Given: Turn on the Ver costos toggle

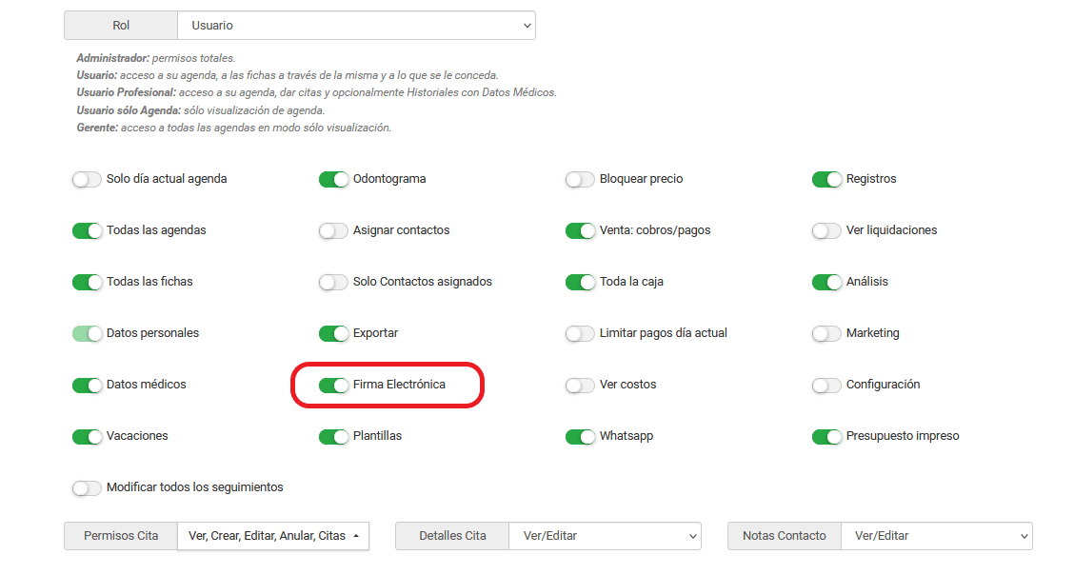Looking at the screenshot, I should pyautogui.click(x=580, y=386).
